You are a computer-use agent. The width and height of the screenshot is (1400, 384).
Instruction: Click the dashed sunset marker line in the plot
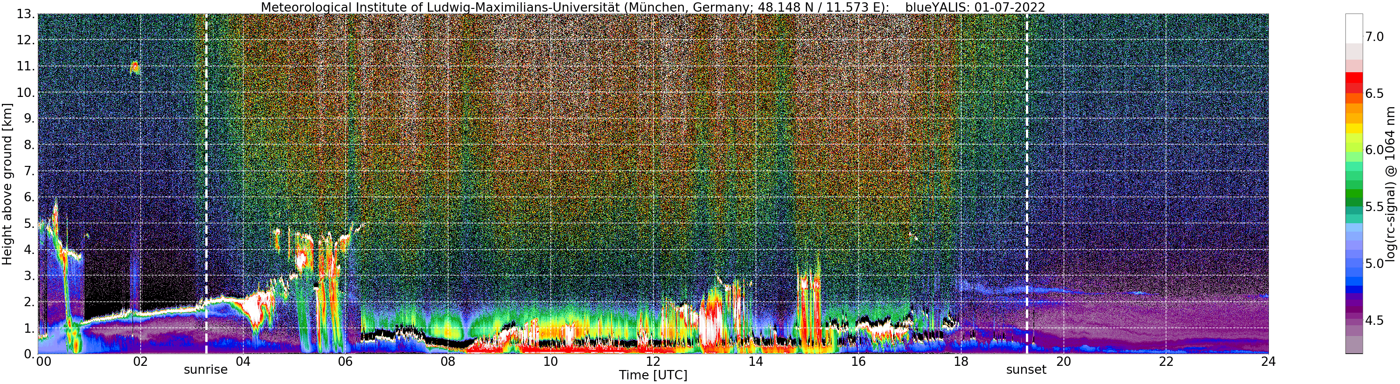coord(1027,184)
